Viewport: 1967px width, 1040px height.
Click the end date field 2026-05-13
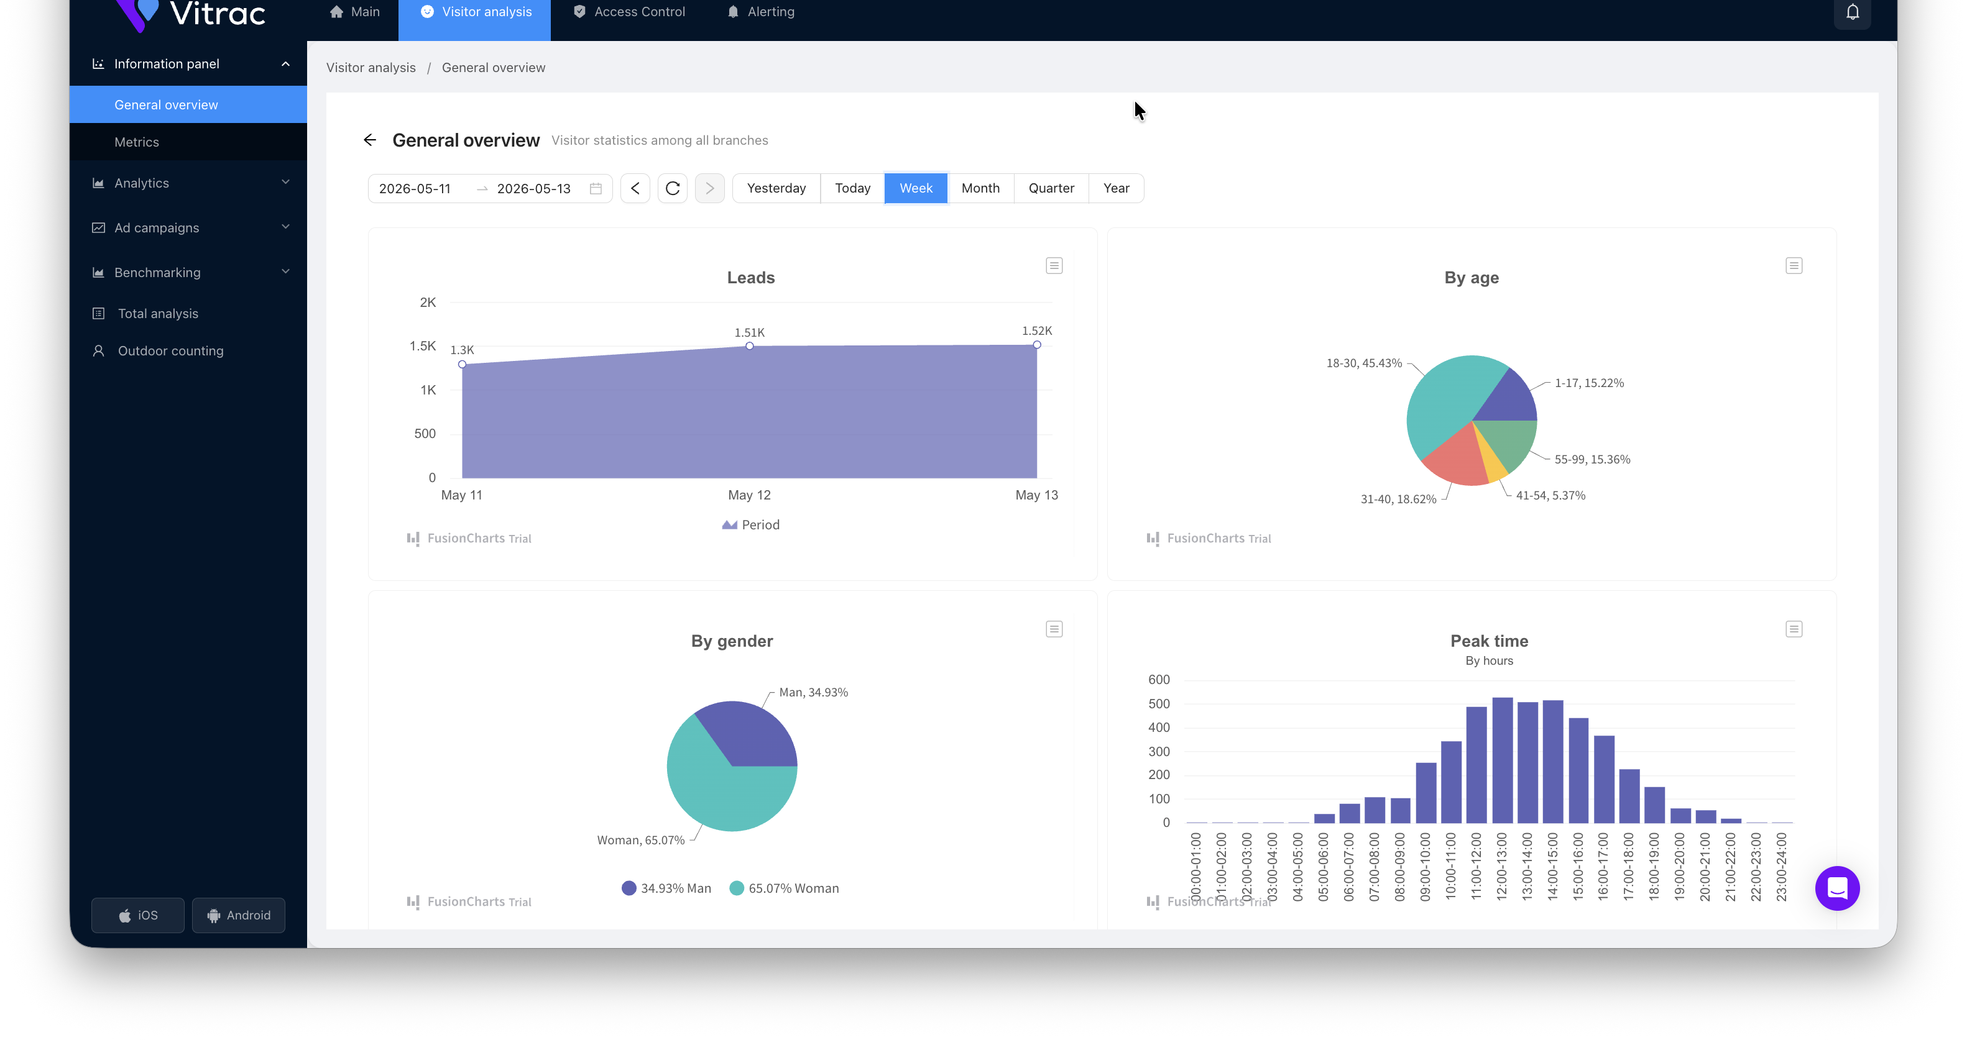[x=534, y=188]
